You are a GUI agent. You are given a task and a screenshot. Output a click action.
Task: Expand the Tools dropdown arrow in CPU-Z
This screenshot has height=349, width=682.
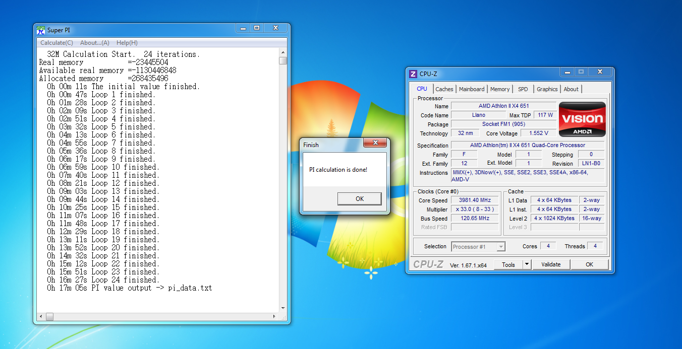527,264
